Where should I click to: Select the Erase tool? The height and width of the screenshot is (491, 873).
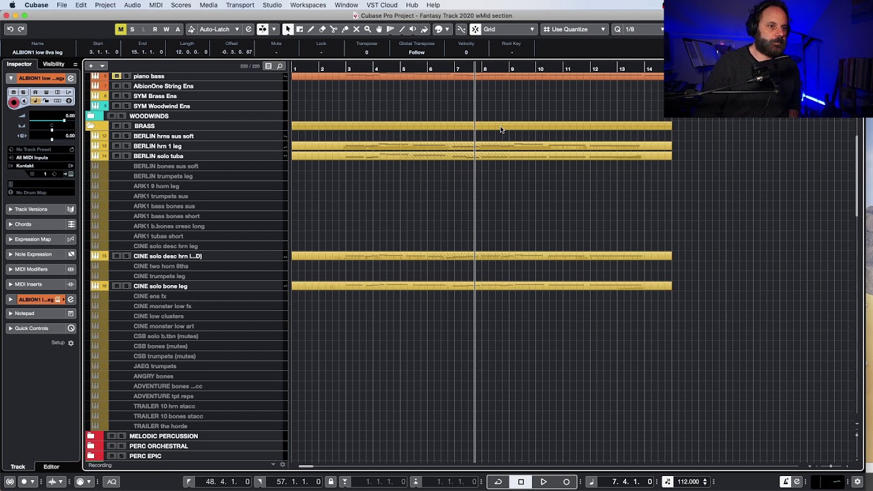pyautogui.click(x=322, y=29)
